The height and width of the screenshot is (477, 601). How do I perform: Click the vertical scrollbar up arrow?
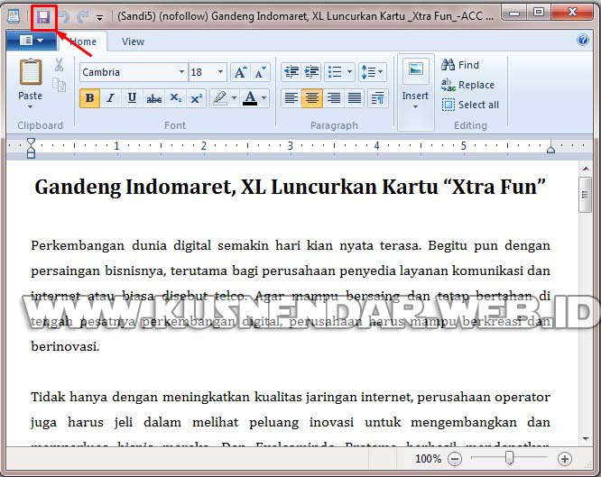coord(586,169)
